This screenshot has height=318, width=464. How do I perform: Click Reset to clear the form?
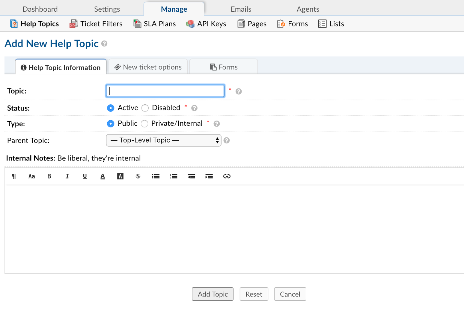tap(254, 294)
